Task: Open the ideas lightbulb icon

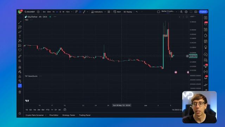Action: click(206, 47)
